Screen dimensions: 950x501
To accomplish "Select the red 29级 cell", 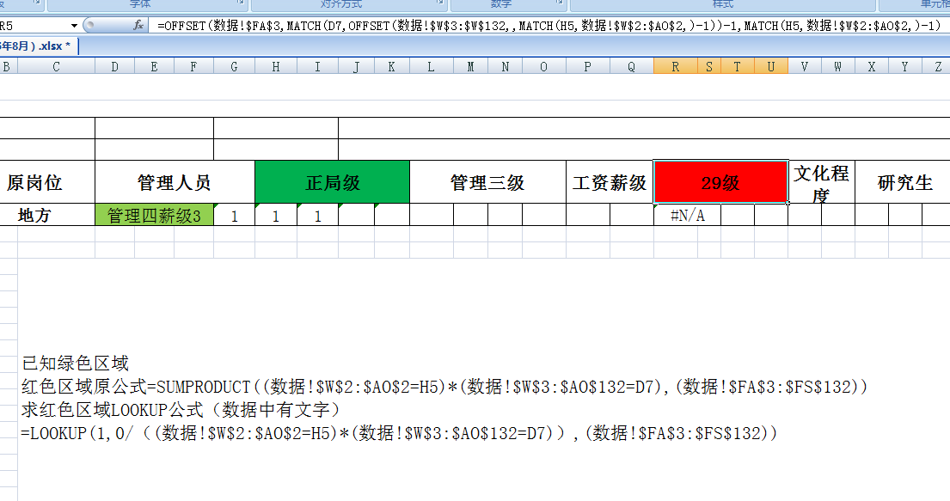I will pyautogui.click(x=720, y=182).
